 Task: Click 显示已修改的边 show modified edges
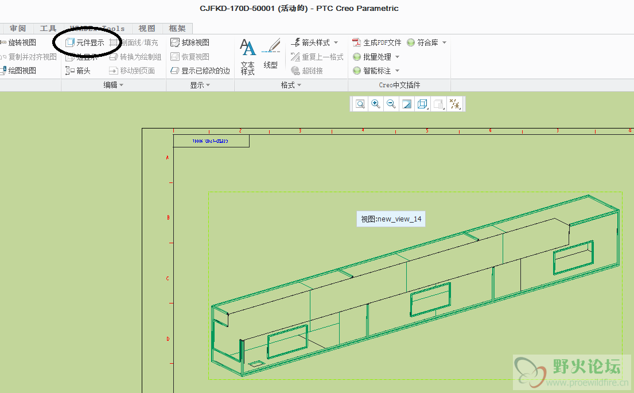click(200, 71)
